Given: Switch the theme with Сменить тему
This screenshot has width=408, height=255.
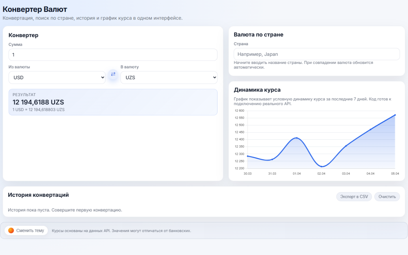Looking at the screenshot, I should tap(26, 231).
